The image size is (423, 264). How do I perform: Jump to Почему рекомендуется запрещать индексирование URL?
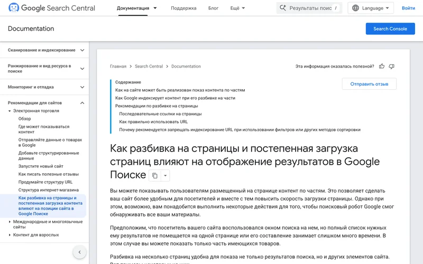point(240,129)
